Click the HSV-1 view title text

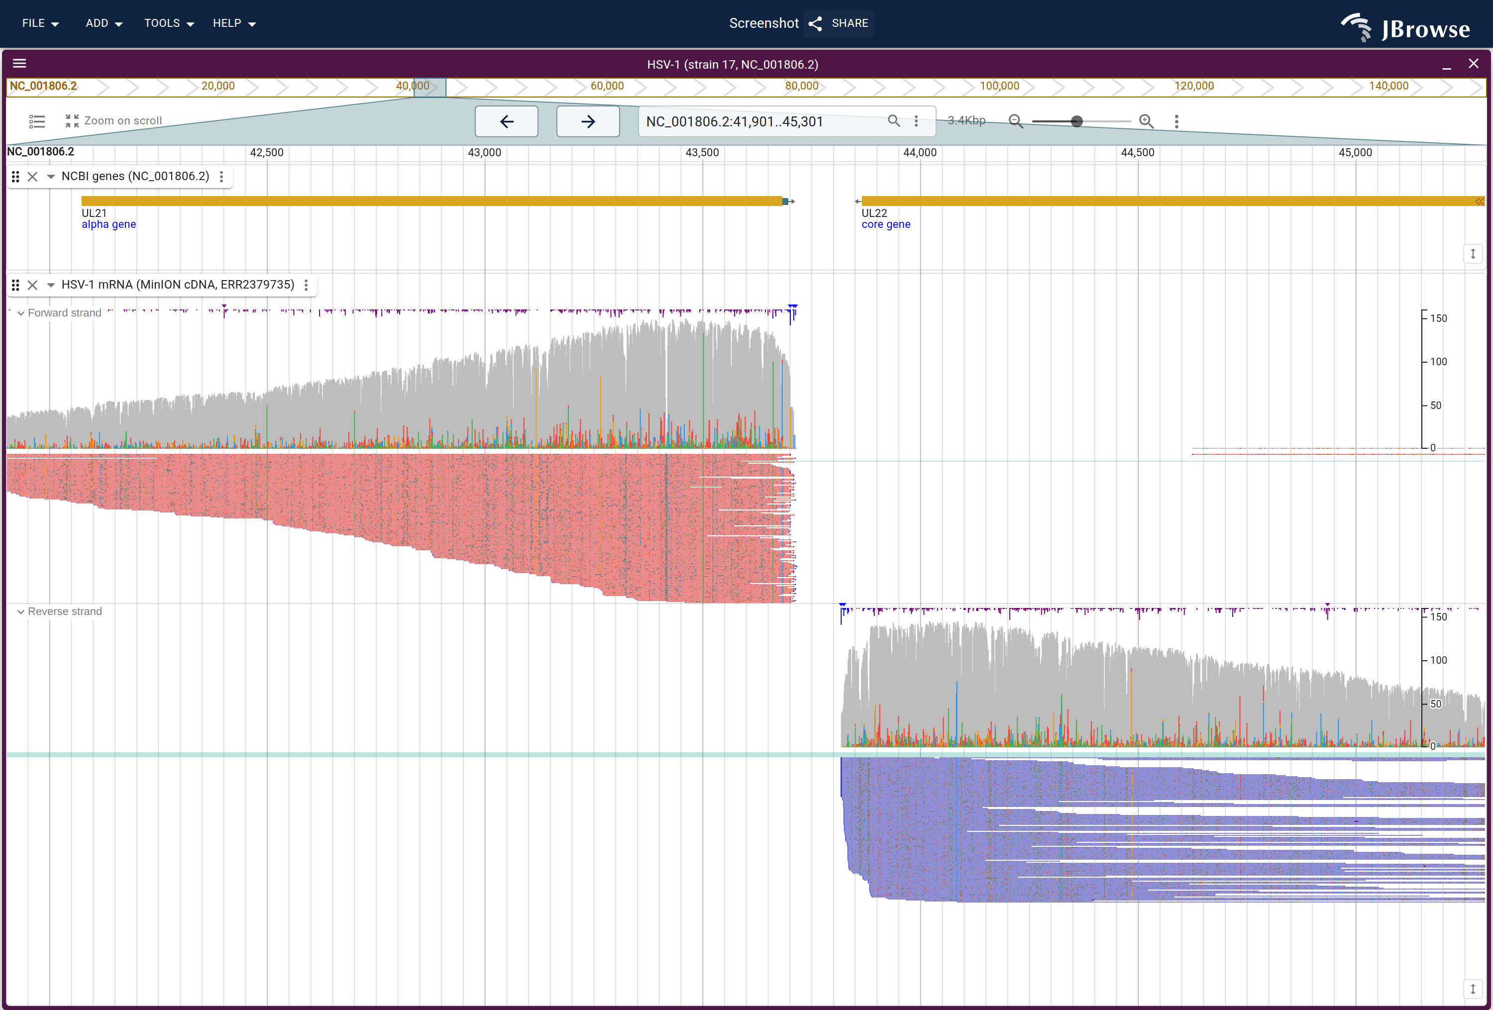[733, 64]
